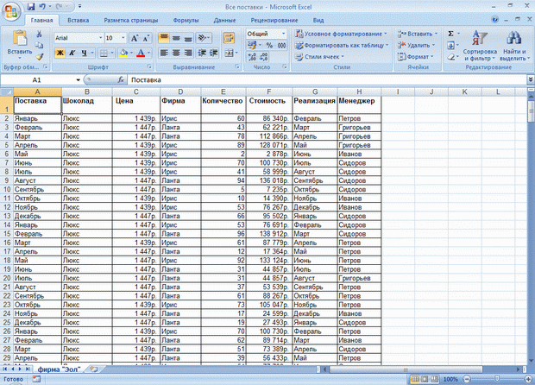Decrease cell indent

202,53
